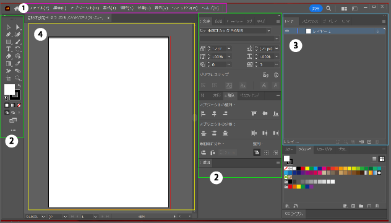The image size is (391, 223).
Task: Switch swatches to list view
Action: coord(374,159)
